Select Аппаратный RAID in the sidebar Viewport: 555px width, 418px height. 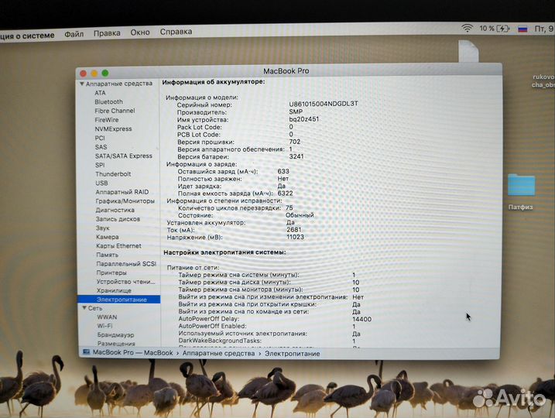(122, 192)
